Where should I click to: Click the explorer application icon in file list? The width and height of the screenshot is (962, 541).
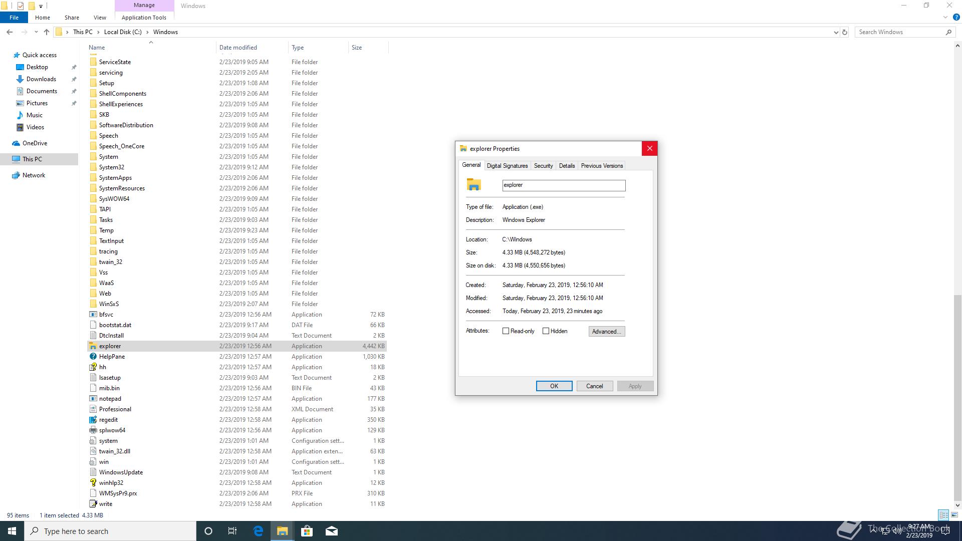(93, 346)
